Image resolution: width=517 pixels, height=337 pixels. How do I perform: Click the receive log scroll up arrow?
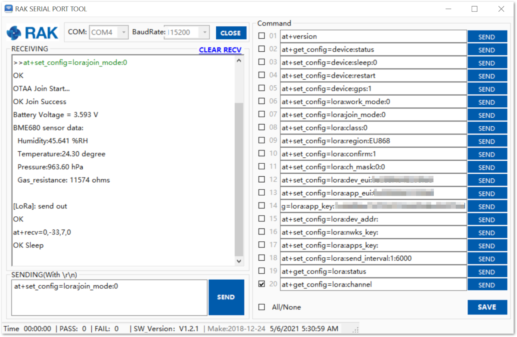(x=239, y=61)
